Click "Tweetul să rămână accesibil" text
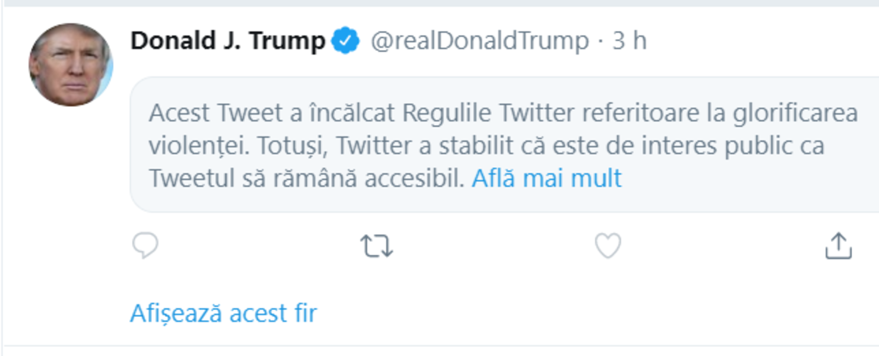The image size is (879, 356). coord(305,178)
